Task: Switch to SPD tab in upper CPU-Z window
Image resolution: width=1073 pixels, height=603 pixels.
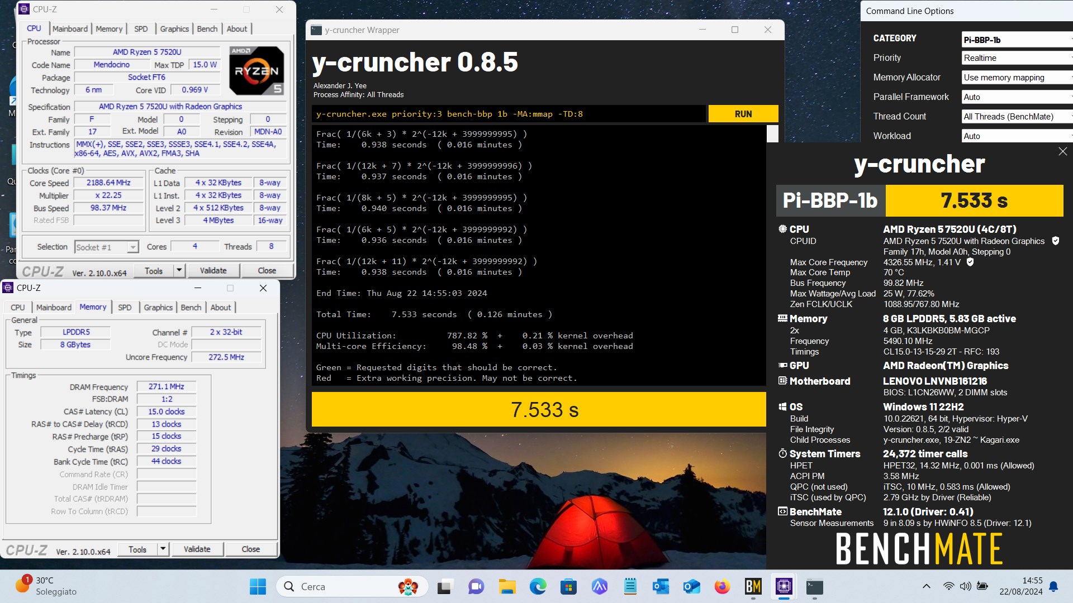Action: tap(141, 28)
